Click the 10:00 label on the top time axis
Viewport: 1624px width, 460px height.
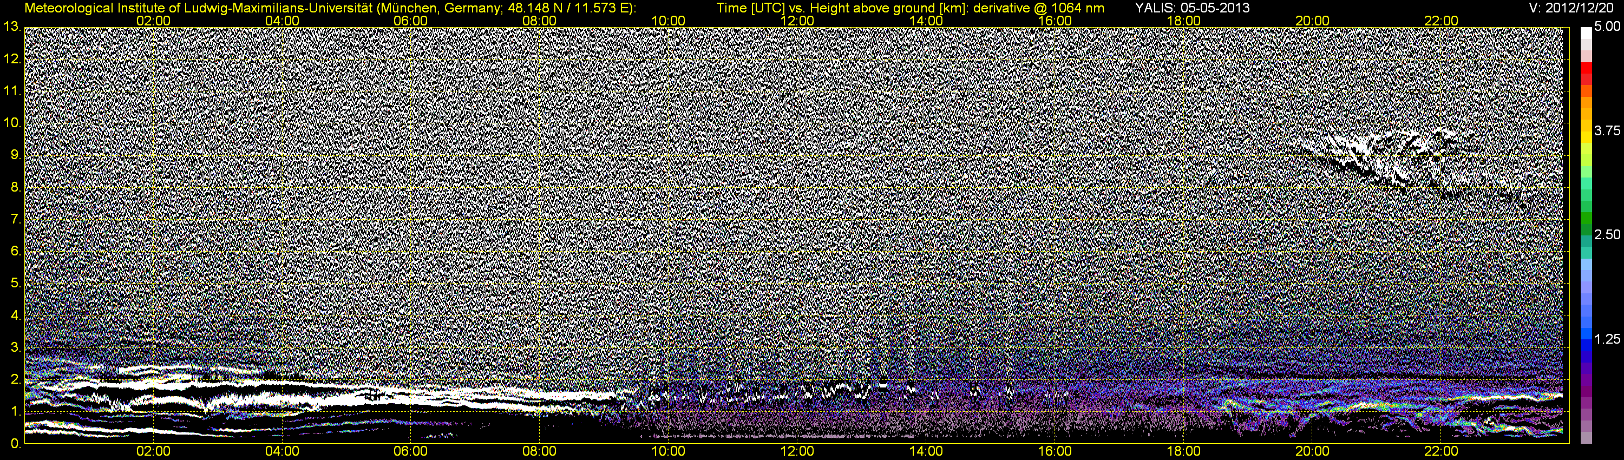point(668,21)
